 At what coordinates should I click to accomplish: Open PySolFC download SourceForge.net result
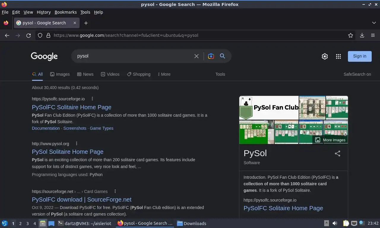[x=82, y=199]
